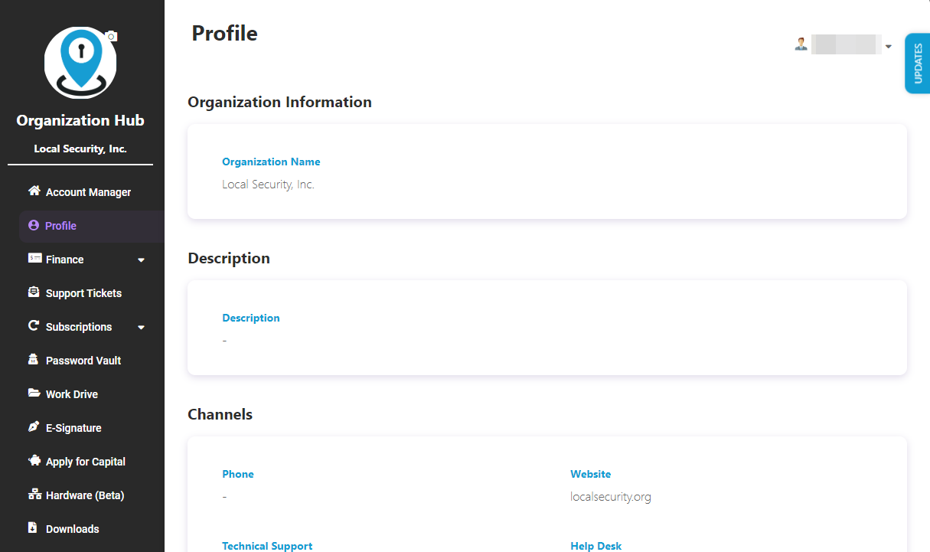Click the Support Tickets icon

(x=34, y=292)
